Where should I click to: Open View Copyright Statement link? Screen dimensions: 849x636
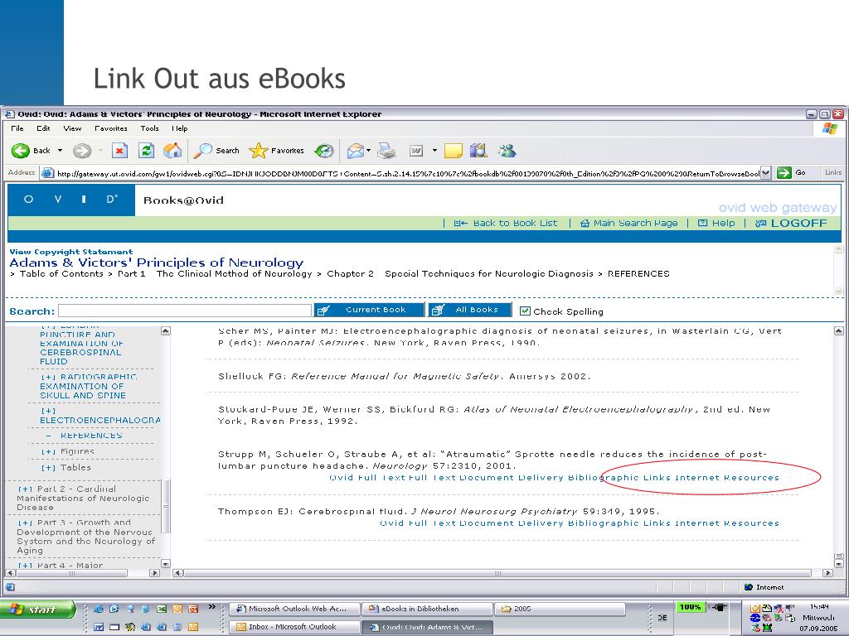point(71,252)
